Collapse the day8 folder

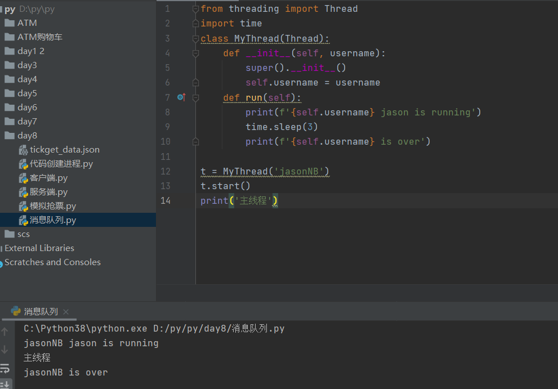[27, 136]
